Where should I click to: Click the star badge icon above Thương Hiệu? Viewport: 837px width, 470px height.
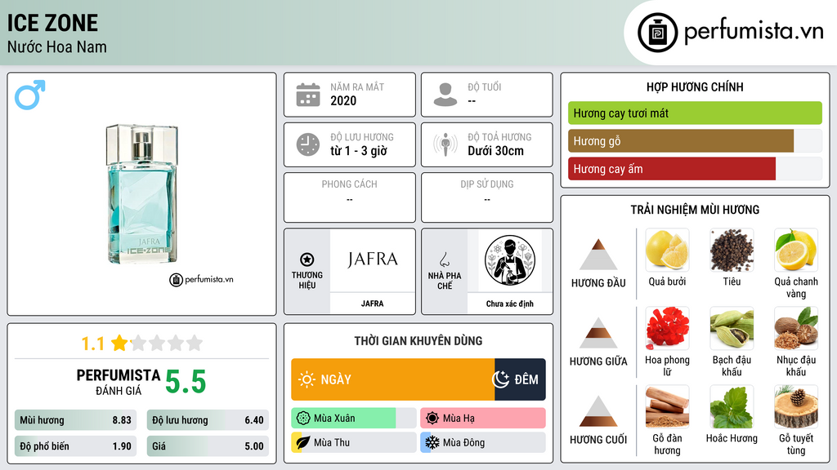[307, 259]
